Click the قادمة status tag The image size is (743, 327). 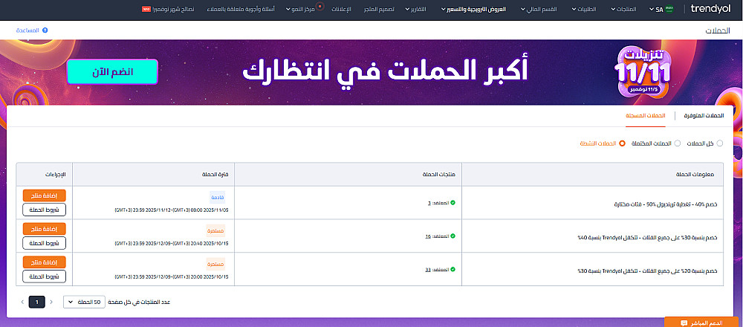[217, 198]
